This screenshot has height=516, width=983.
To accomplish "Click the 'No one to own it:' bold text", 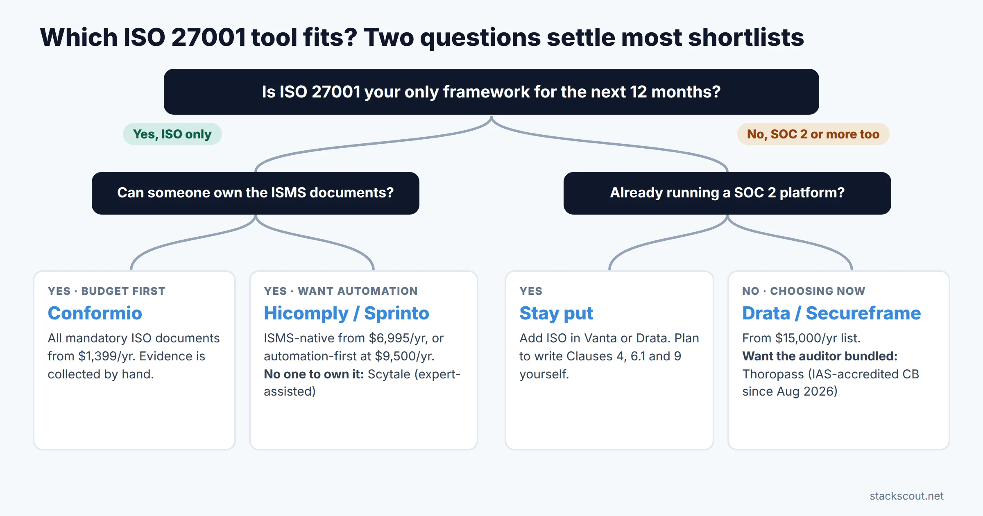I will click(314, 374).
